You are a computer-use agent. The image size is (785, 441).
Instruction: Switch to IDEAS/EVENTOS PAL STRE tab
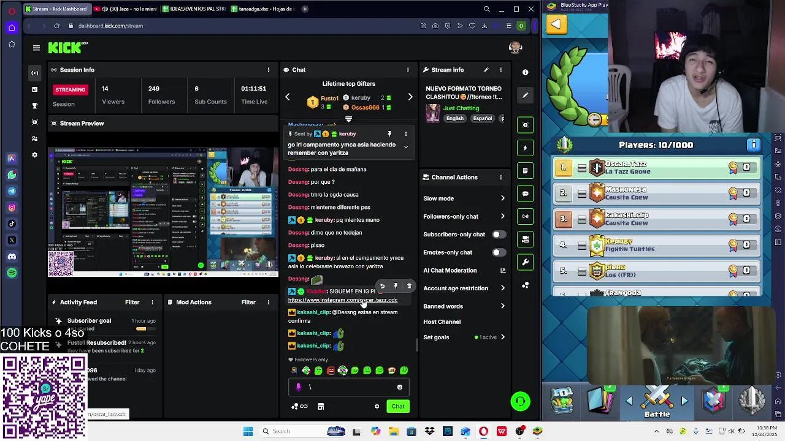pyautogui.click(x=195, y=9)
